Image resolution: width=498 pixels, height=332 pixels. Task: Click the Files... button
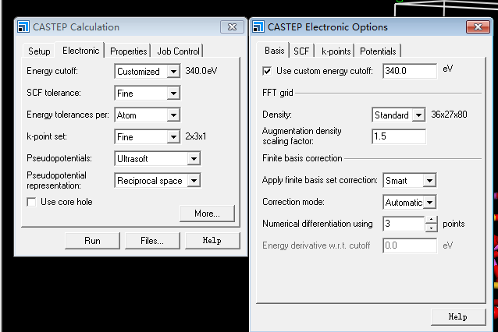click(152, 241)
